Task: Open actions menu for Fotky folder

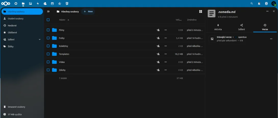Action: pyautogui.click(x=166, y=38)
